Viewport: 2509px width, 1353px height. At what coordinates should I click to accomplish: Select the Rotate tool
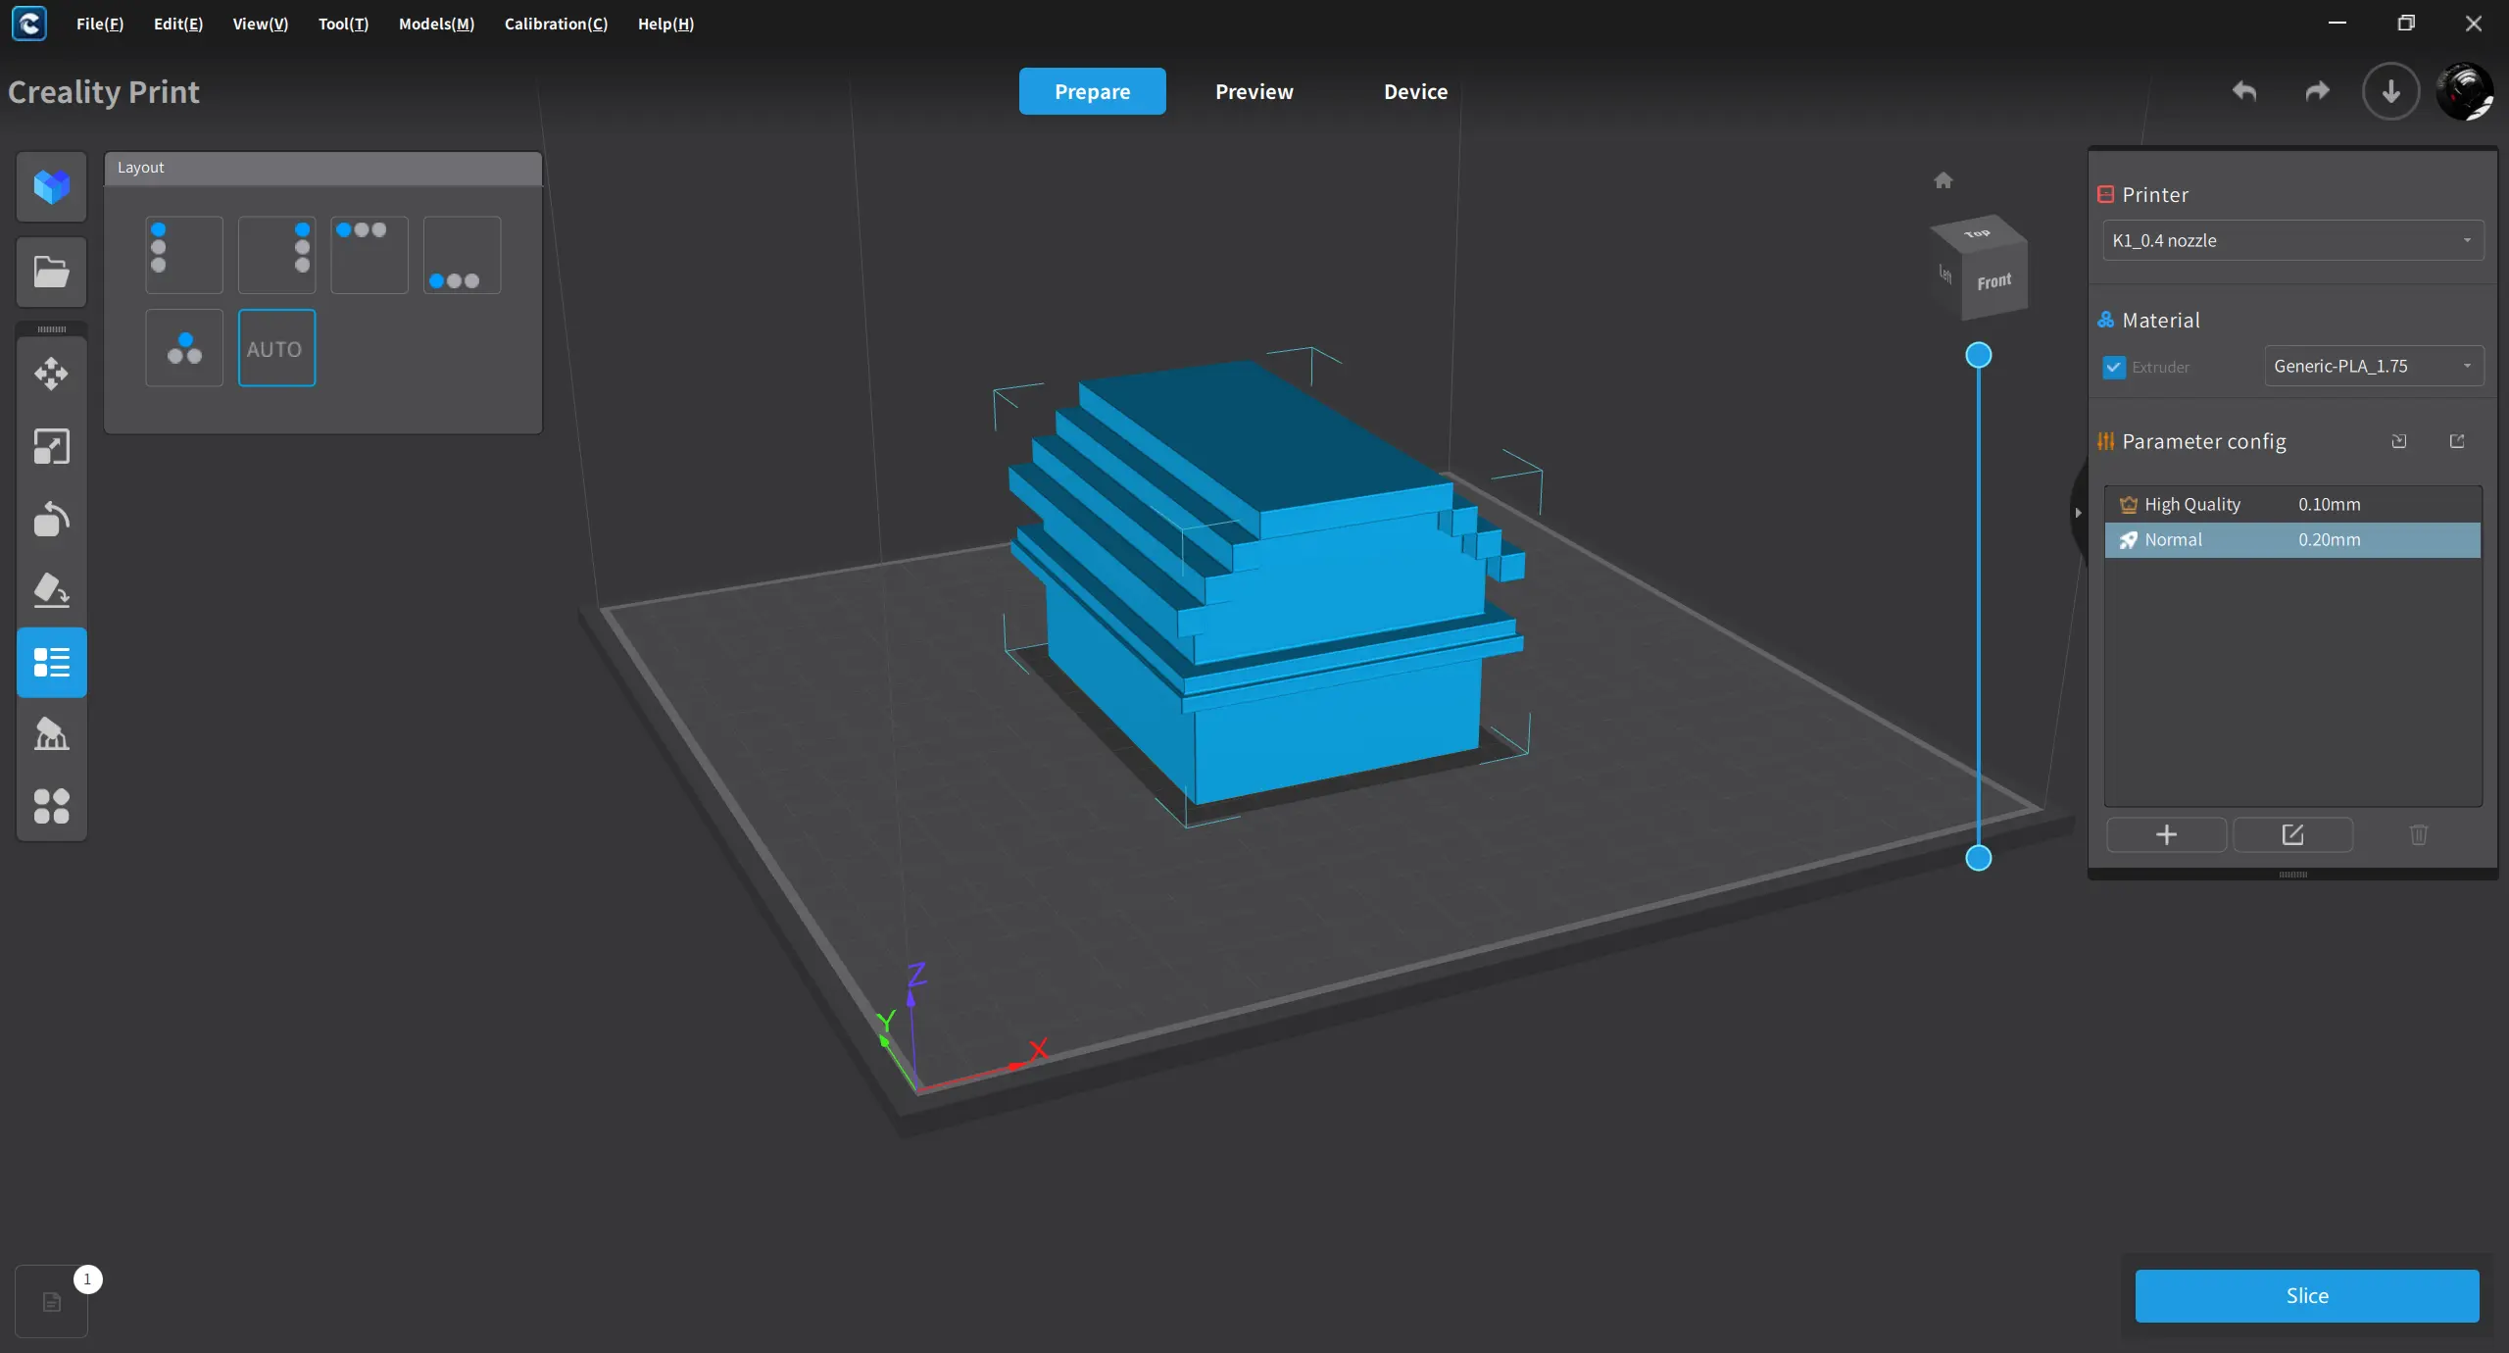(x=52, y=520)
